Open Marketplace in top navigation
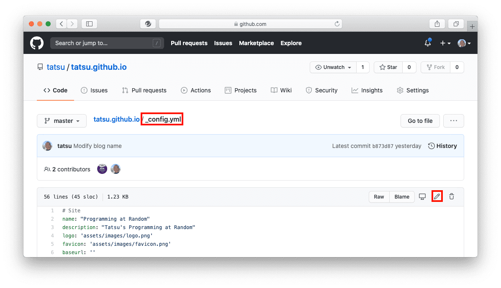 [256, 43]
